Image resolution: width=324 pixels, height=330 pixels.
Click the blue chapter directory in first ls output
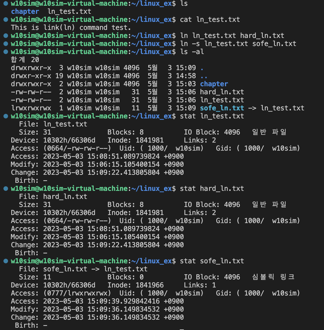click(25, 11)
